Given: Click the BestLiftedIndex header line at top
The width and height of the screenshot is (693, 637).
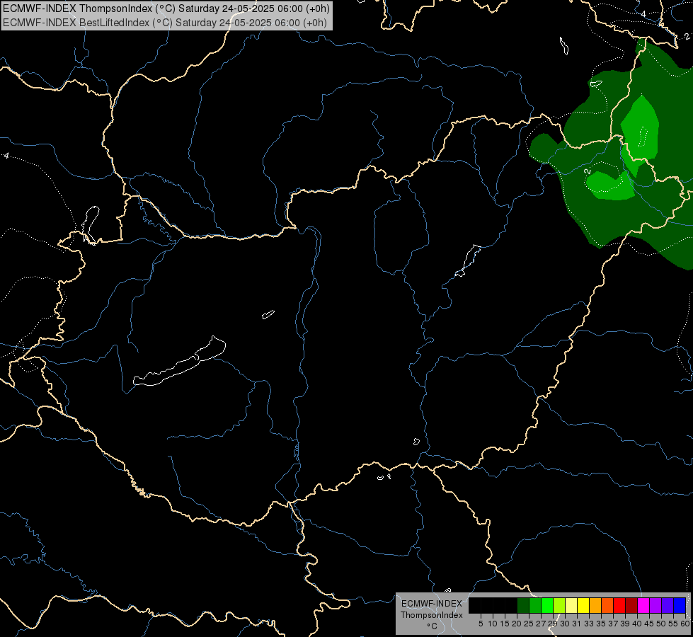Looking at the screenshot, I should click(165, 23).
